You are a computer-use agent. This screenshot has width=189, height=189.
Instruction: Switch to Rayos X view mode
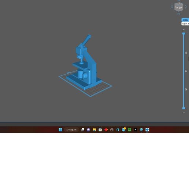point(185,24)
